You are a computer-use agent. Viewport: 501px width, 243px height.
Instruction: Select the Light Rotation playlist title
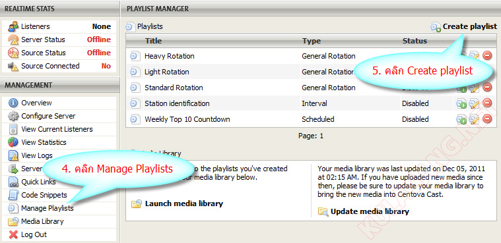click(167, 72)
